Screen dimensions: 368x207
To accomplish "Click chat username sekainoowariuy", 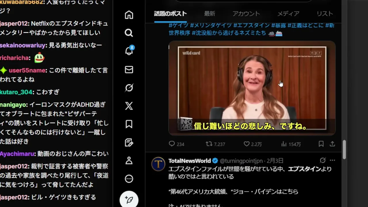I will click(x=23, y=45).
